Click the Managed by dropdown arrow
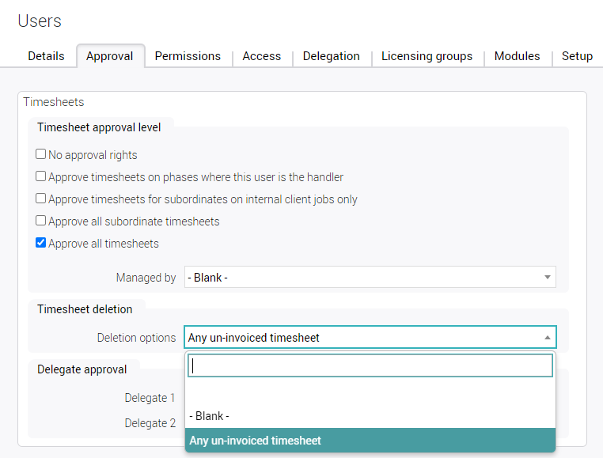Viewport: 603px width, 458px height. click(x=547, y=278)
